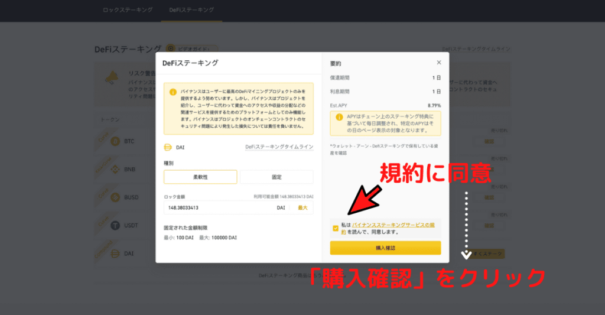Click the BUSD row label in token list

click(131, 197)
